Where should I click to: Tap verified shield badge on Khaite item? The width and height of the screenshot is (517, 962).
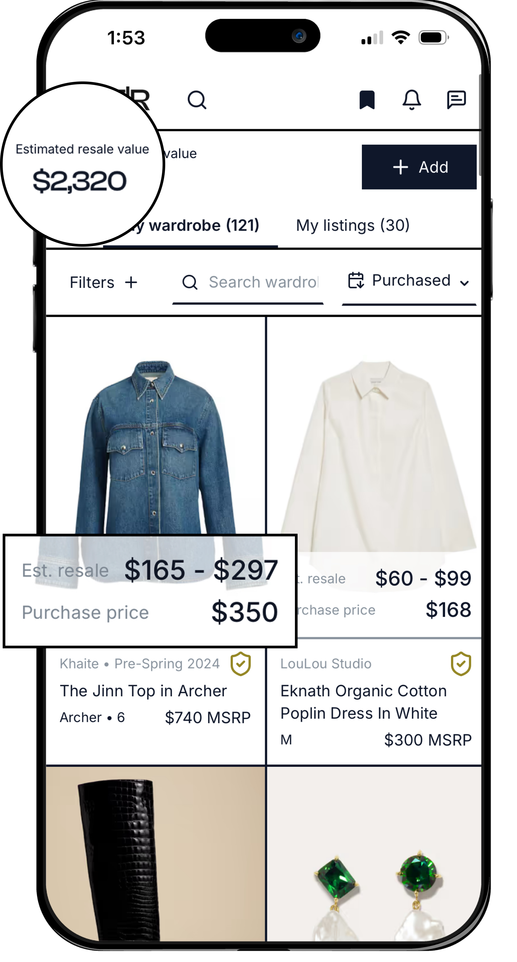tap(241, 664)
